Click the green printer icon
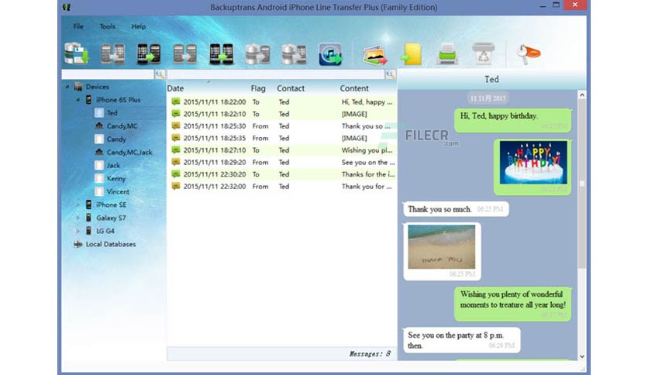This screenshot has width=648, height=375. (x=447, y=54)
